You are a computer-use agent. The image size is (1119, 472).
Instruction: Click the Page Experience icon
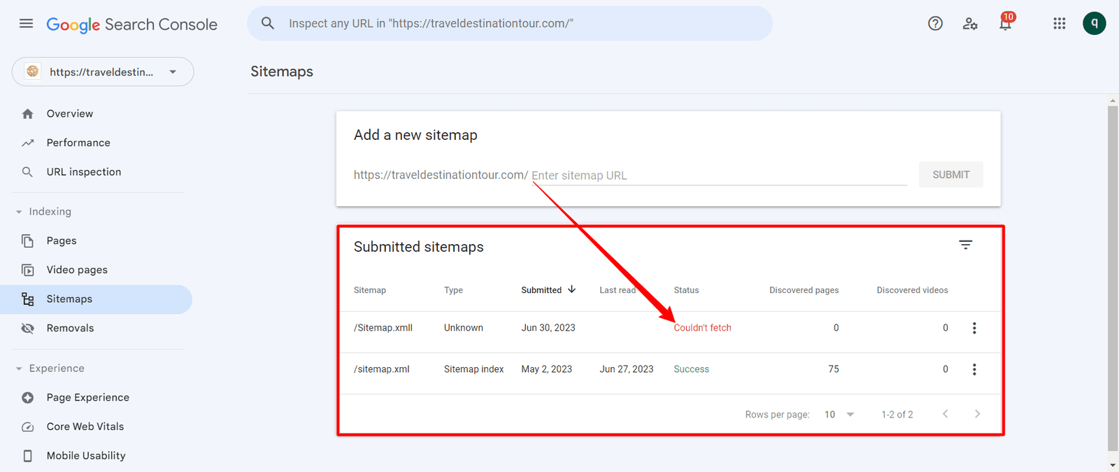click(27, 397)
